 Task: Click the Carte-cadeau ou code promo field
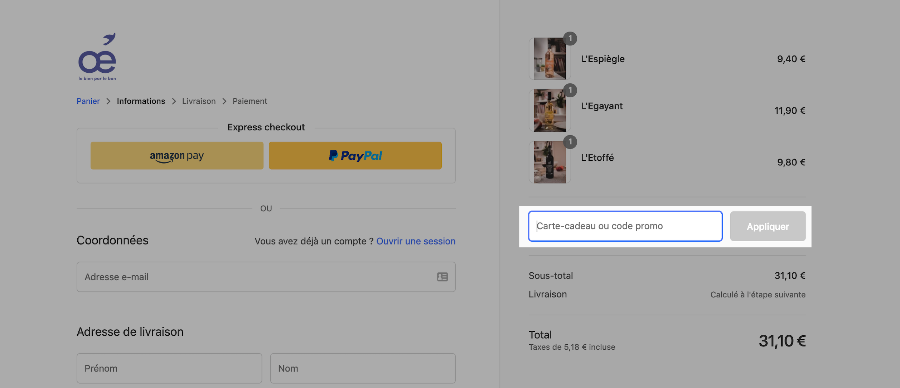(625, 226)
